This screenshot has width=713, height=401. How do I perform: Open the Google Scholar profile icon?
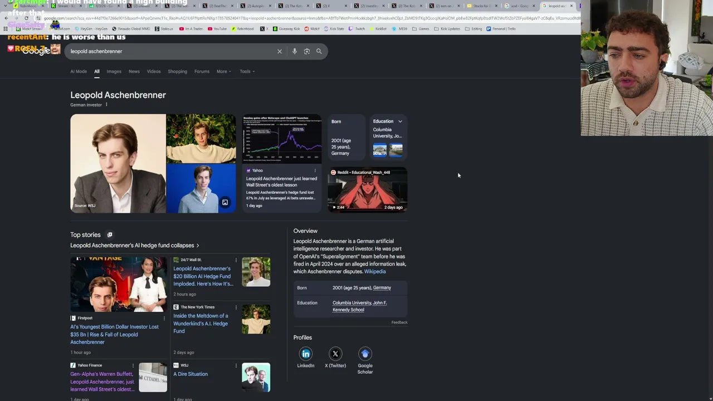pos(365,354)
